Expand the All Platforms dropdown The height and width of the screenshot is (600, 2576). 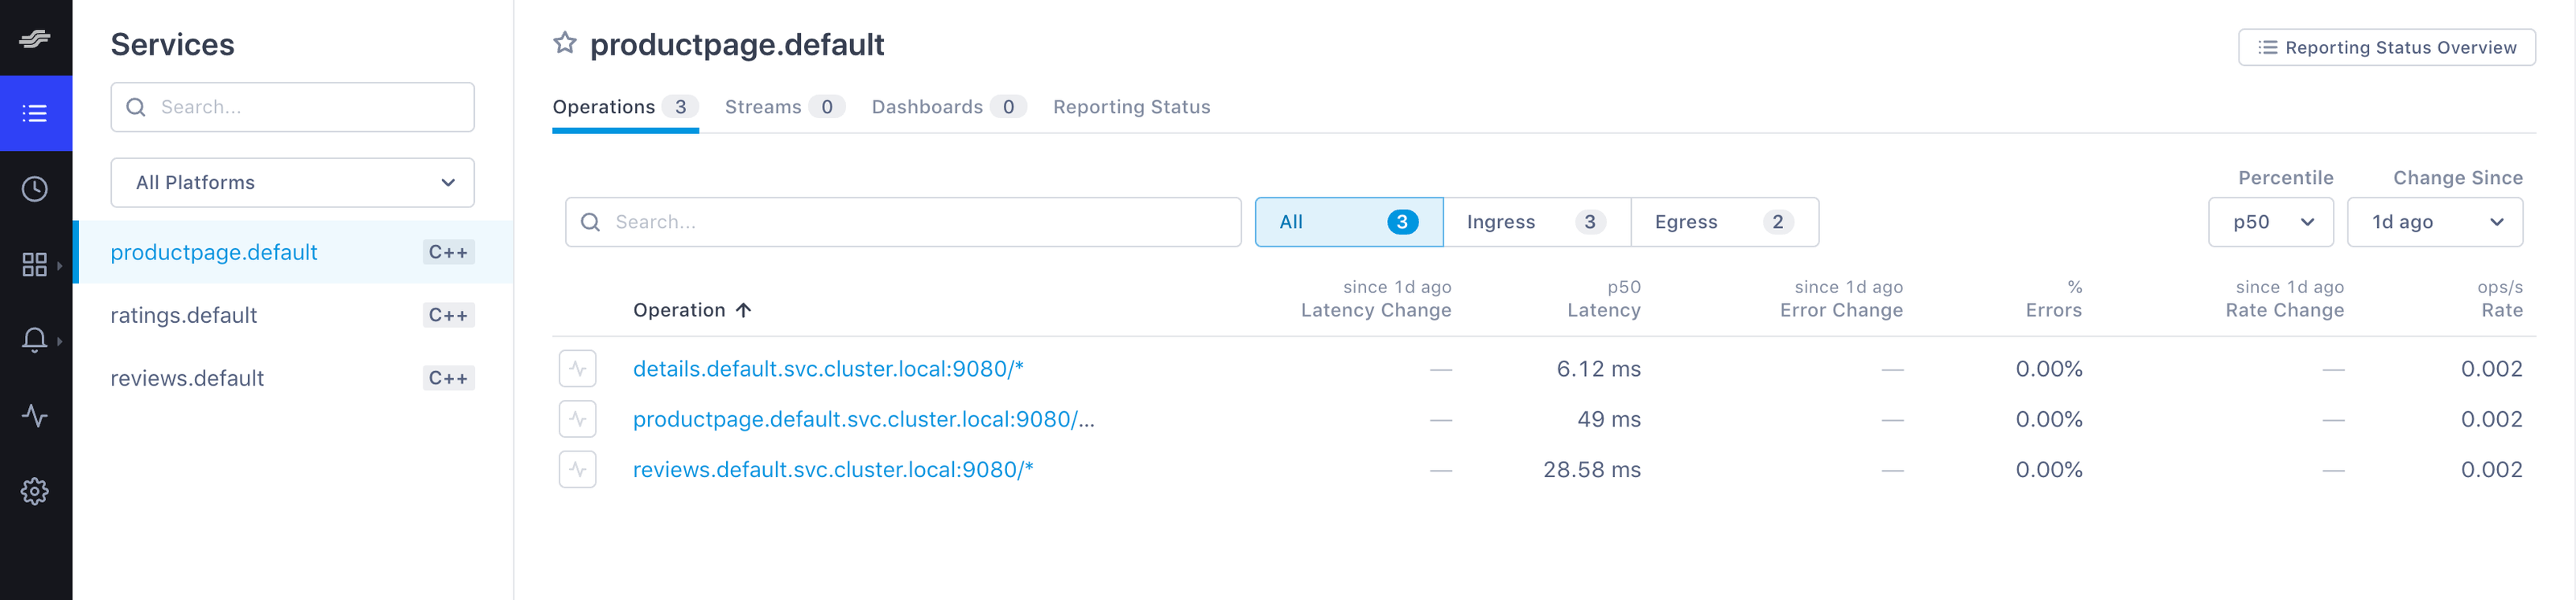(292, 182)
